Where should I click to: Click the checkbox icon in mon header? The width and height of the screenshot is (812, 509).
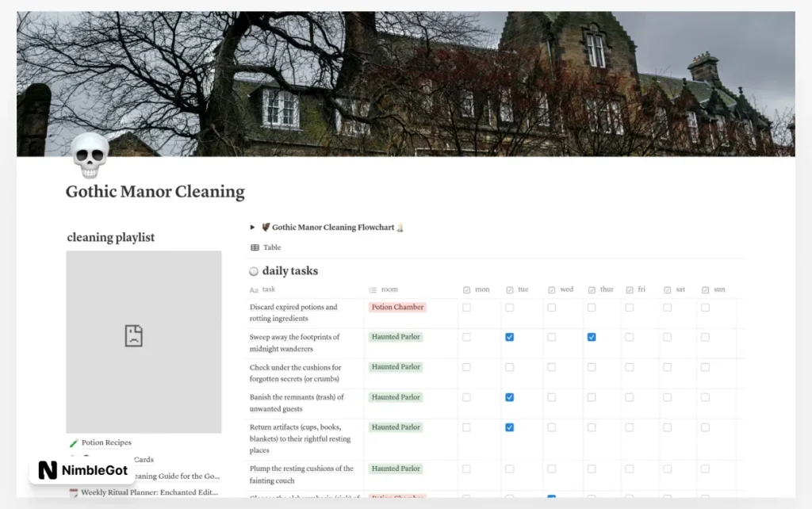coord(466,290)
